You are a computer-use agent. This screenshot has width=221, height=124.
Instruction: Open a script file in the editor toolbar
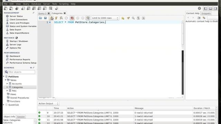(40, 18)
